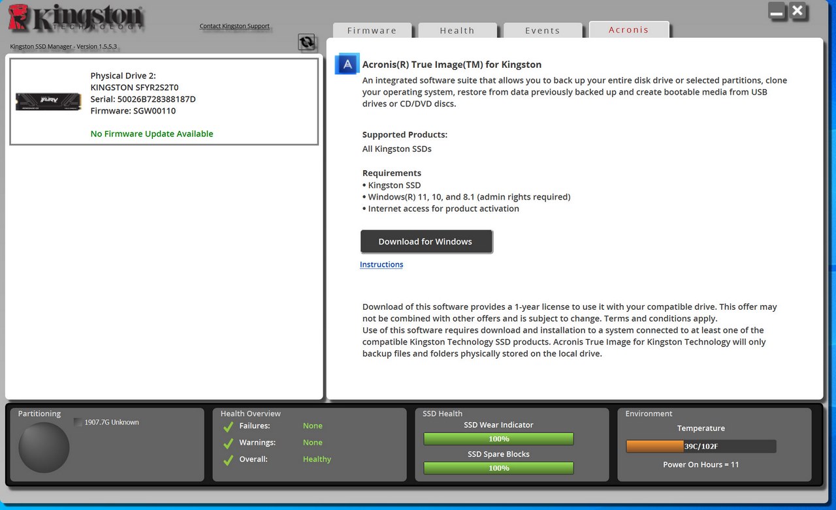Minimize the Kingston SSD Manager window

pyautogui.click(x=777, y=11)
